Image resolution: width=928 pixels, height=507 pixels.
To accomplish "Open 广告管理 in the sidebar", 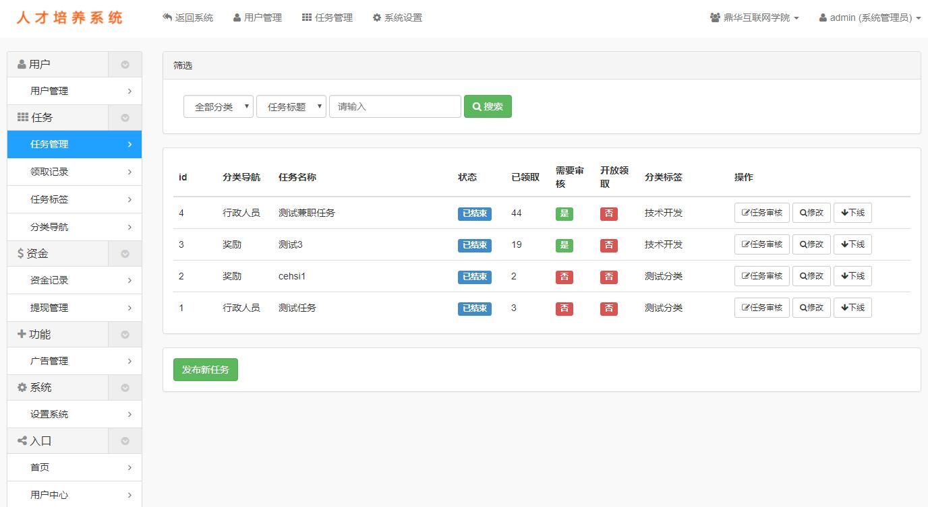I will click(x=74, y=361).
